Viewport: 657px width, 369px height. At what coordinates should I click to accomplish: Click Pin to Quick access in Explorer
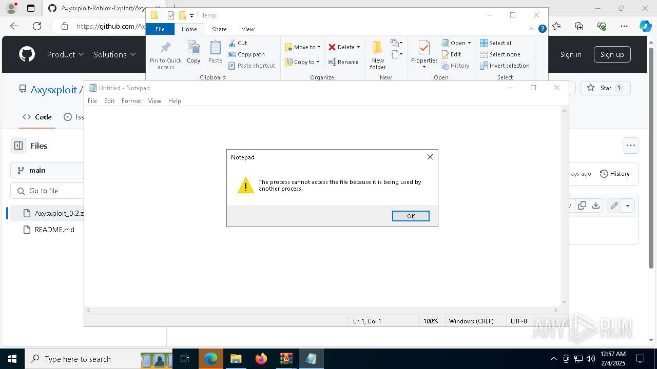click(166, 55)
